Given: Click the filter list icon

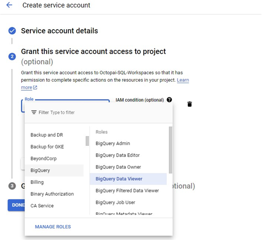Looking at the screenshot, I should pyautogui.click(x=34, y=113).
